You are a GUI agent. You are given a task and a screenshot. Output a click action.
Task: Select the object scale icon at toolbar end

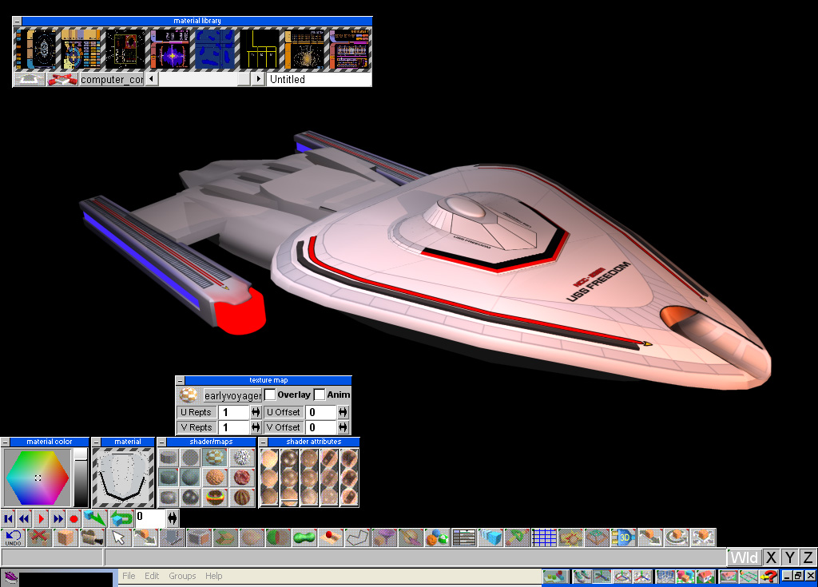[704, 537]
